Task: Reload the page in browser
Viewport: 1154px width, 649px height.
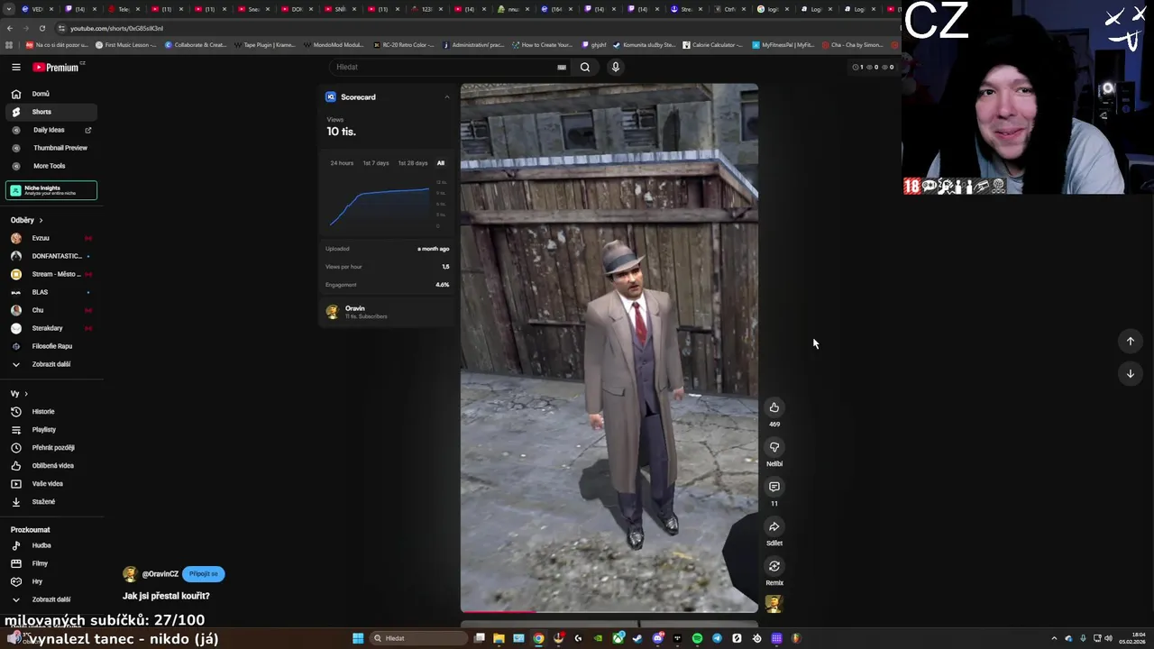Action: [41, 28]
